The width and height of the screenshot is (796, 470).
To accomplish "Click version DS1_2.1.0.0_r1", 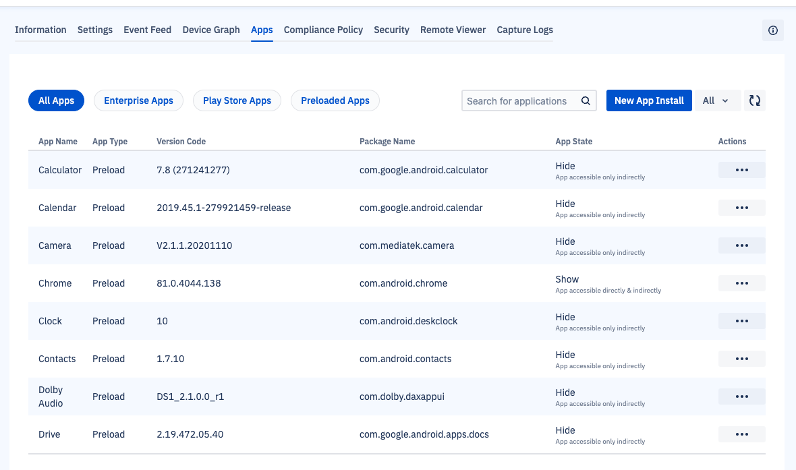I will tap(190, 396).
